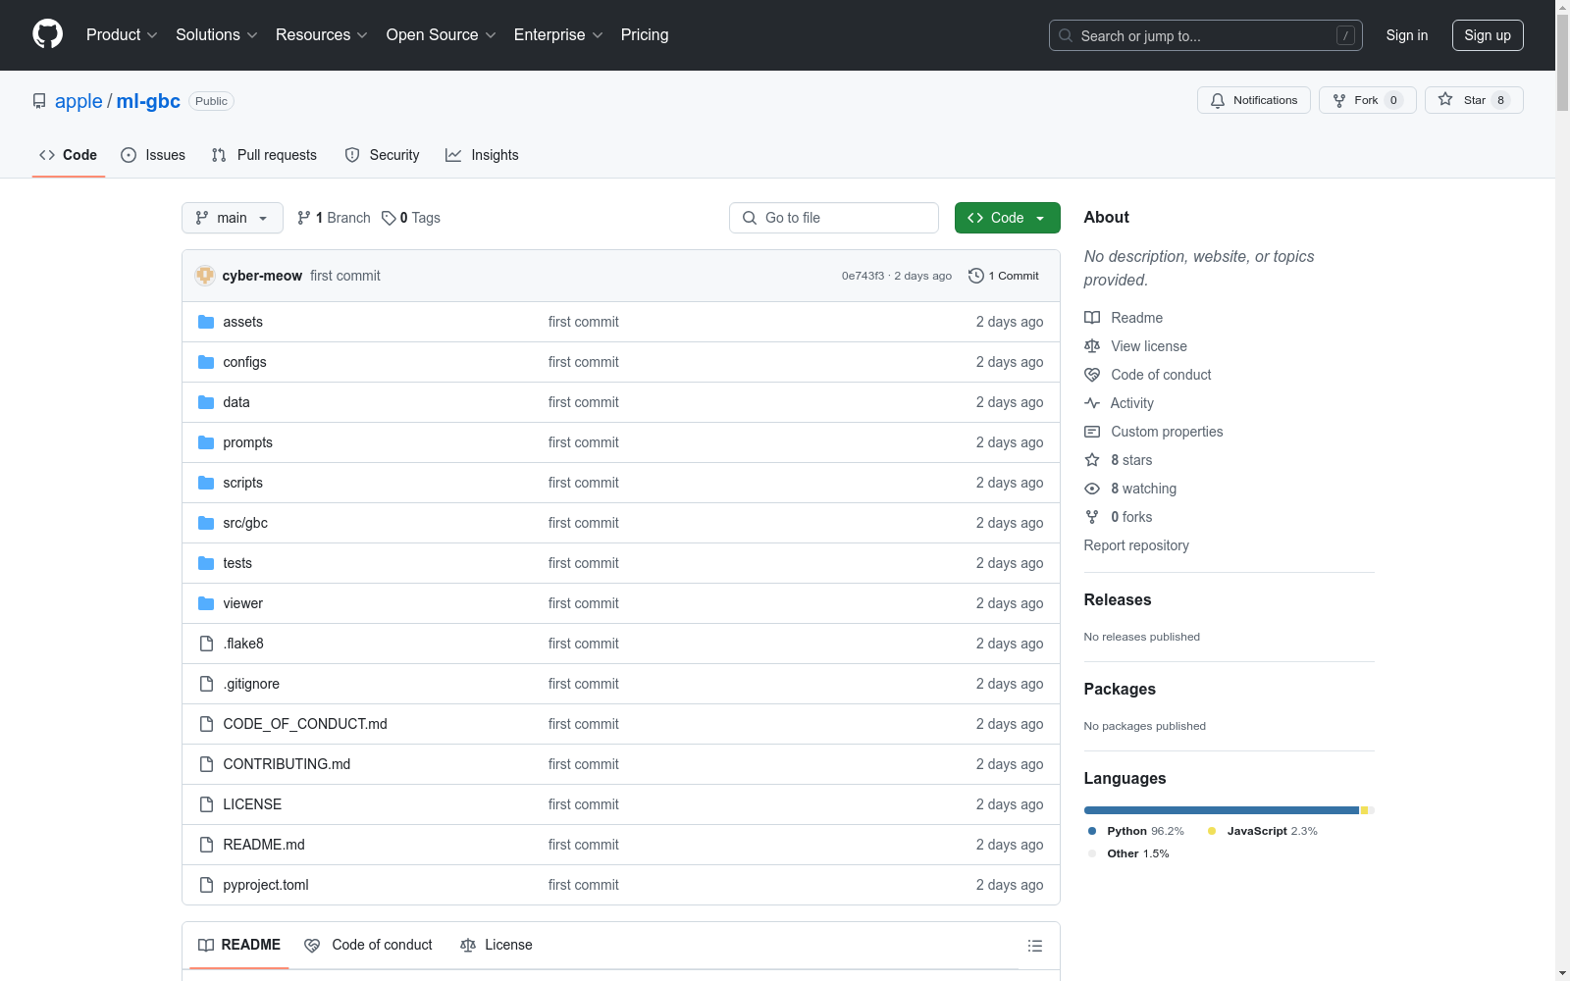The width and height of the screenshot is (1570, 981).
Task: Click the cyber-meow author name
Action: tap(262, 276)
